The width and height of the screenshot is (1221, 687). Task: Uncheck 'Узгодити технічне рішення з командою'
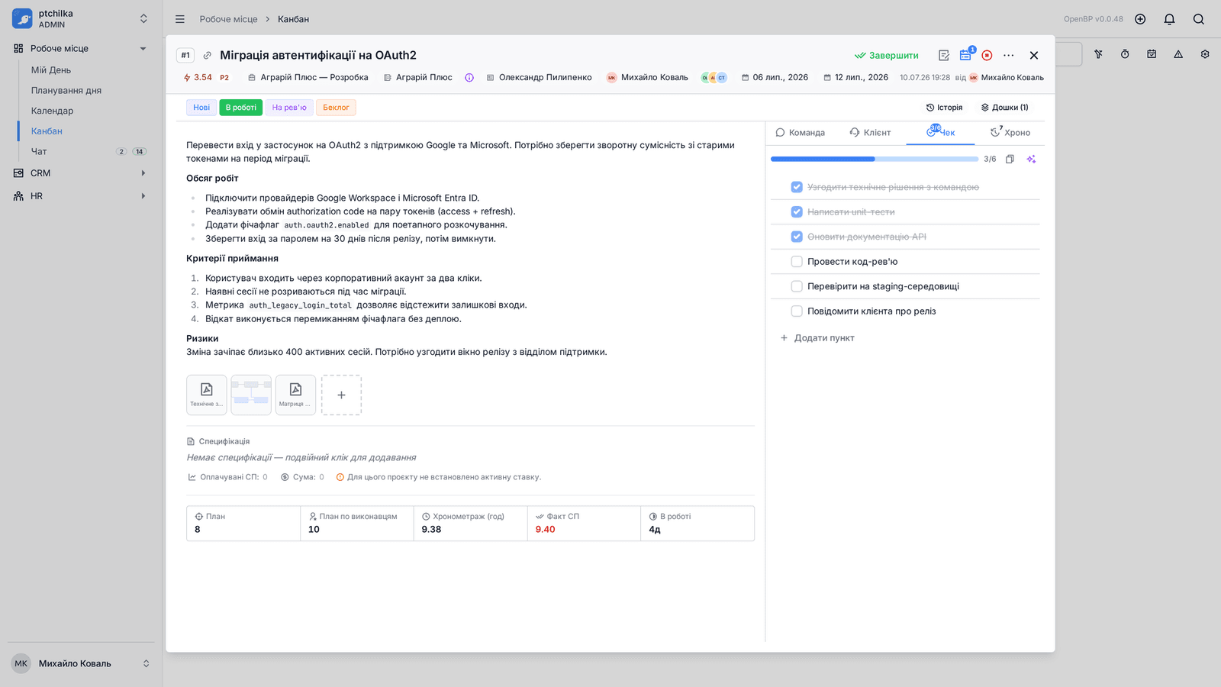click(x=797, y=187)
